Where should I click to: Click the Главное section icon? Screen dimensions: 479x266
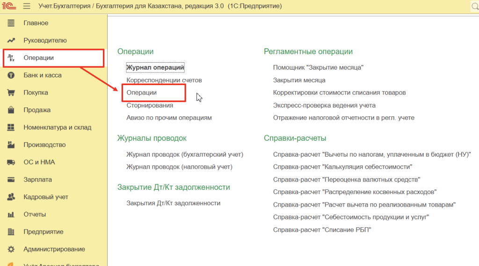coord(11,23)
